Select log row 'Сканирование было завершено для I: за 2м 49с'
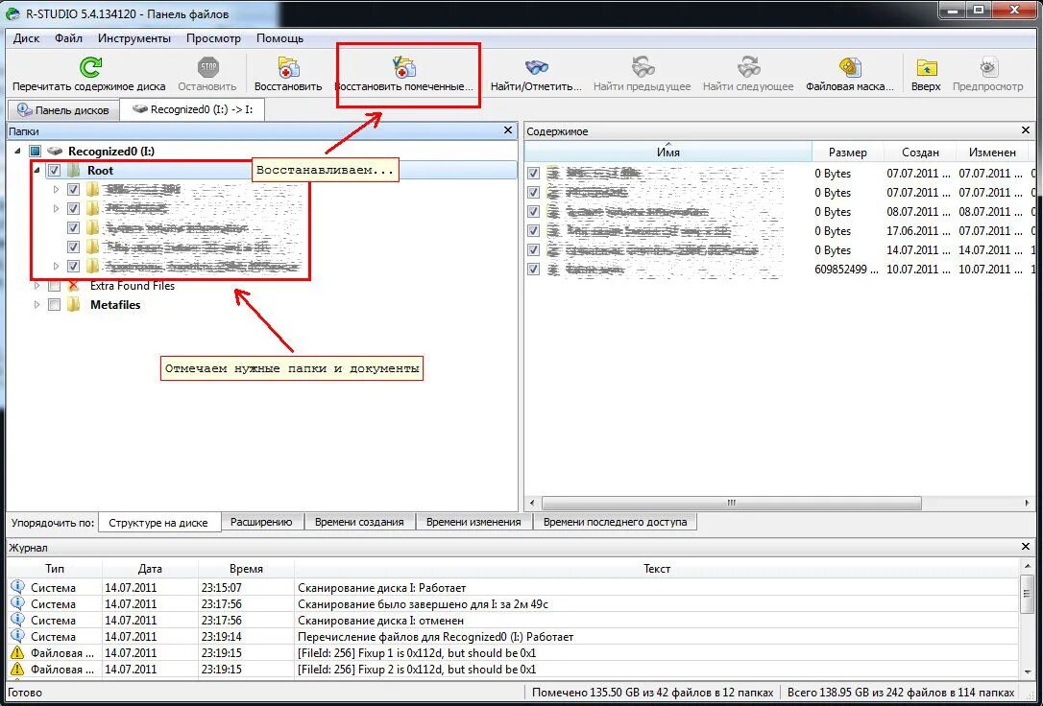Viewport: 1043px width, 706px height. click(x=513, y=604)
